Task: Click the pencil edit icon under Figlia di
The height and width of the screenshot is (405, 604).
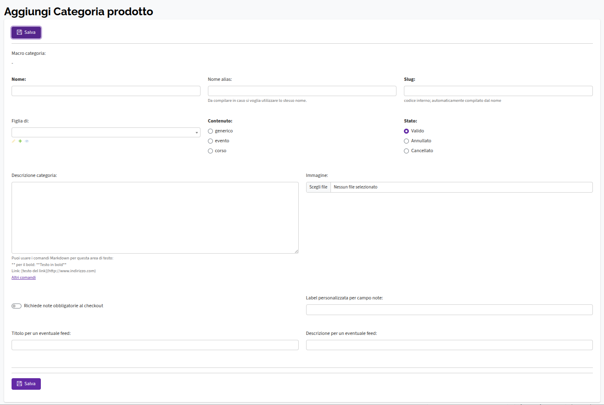Action: (14, 141)
